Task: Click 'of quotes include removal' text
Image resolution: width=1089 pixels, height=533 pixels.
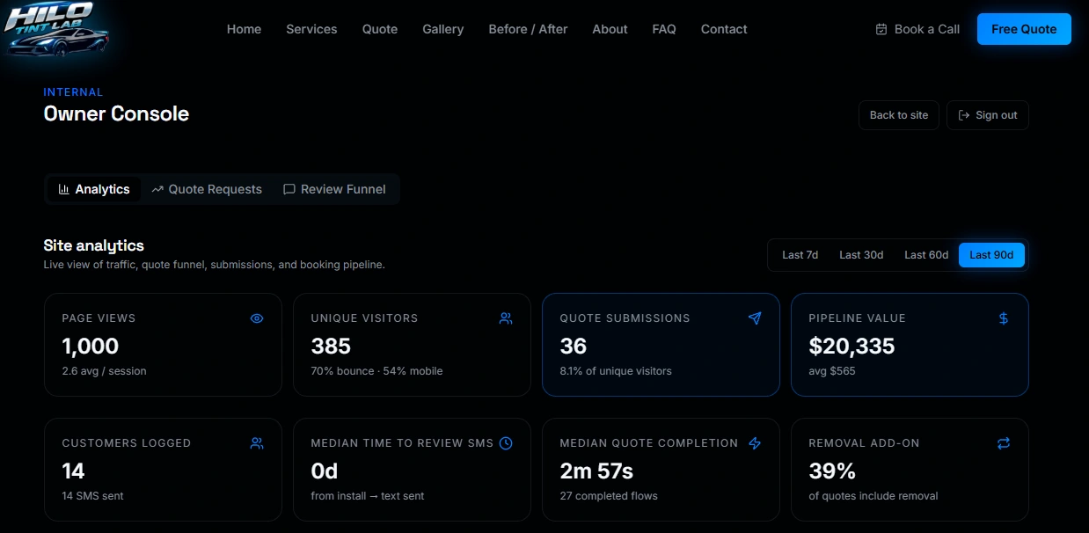Action: (873, 496)
